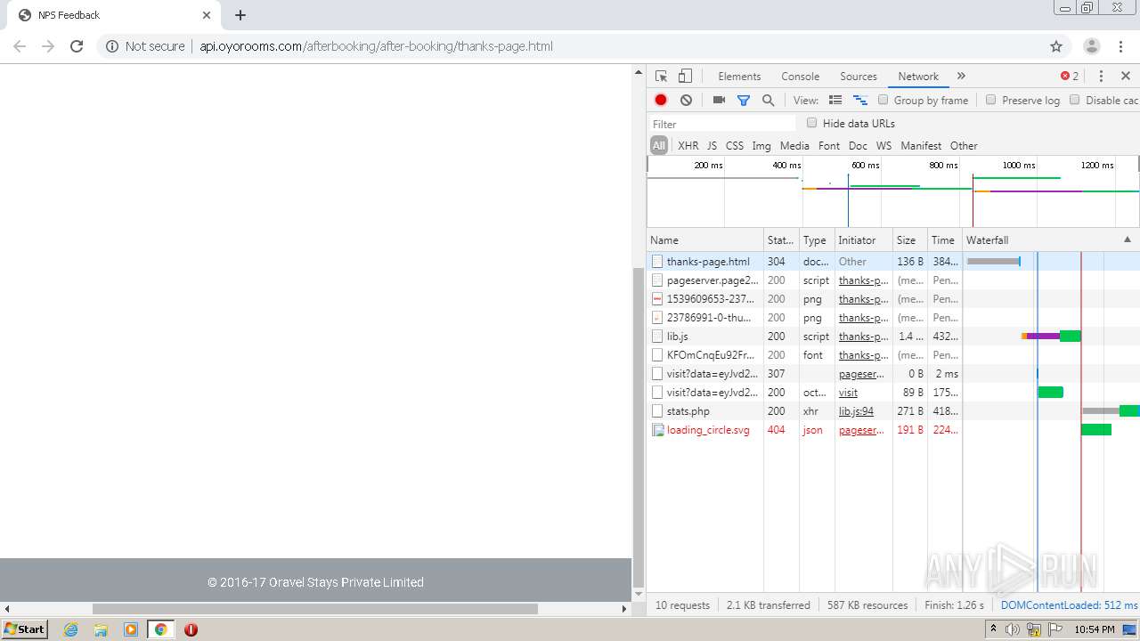Sort requests by Time column
Screen dimensions: 1140x641
(944, 240)
